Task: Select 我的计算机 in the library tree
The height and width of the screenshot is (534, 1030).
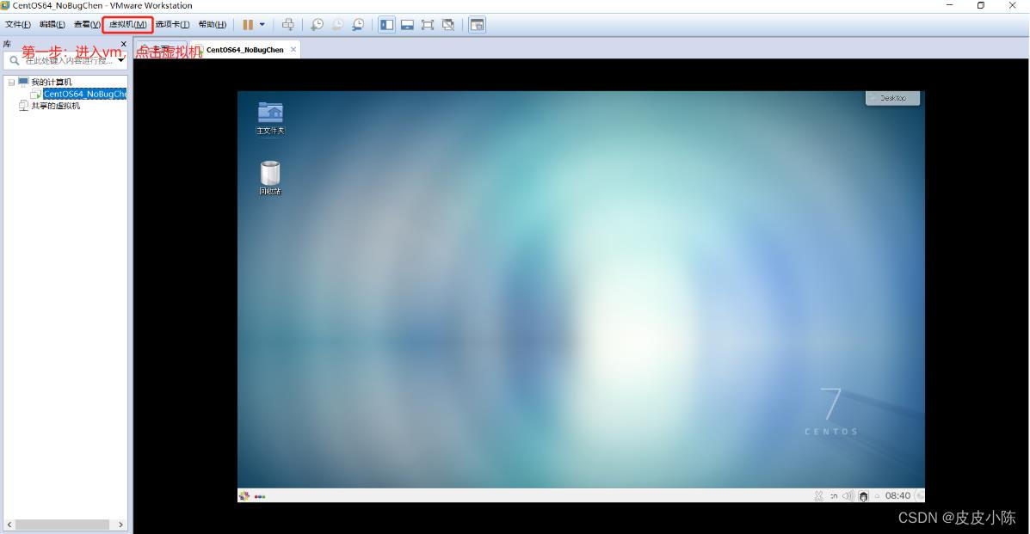Action: (x=52, y=82)
